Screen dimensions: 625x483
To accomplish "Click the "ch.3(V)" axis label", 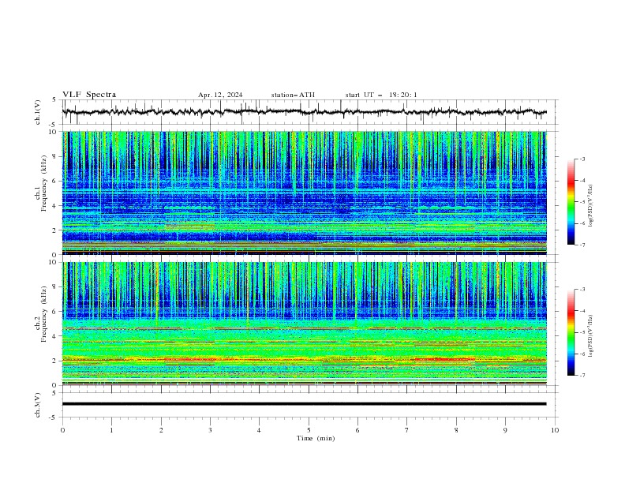I will point(38,405).
